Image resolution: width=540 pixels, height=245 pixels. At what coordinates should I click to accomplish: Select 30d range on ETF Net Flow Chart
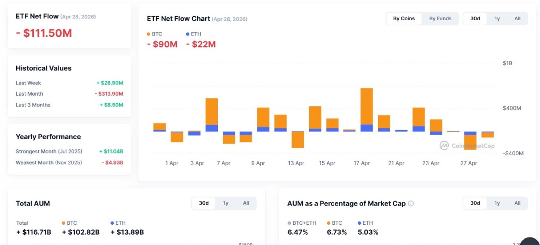click(475, 18)
